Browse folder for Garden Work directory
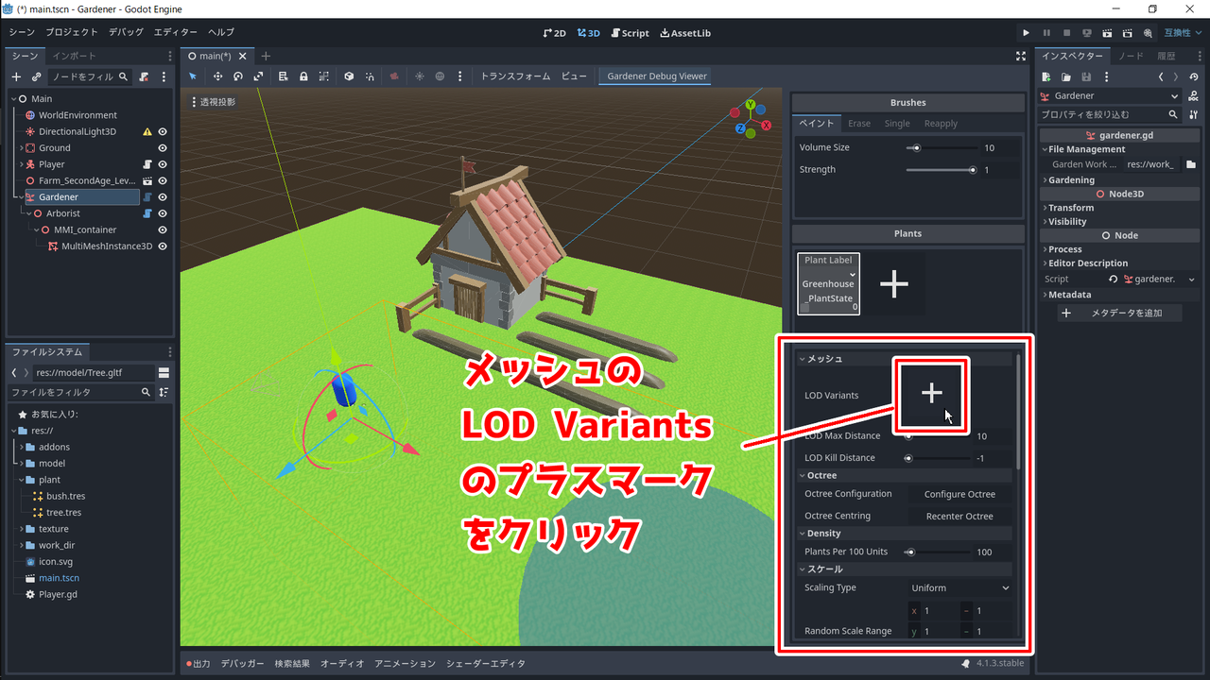 pyautogui.click(x=1192, y=164)
